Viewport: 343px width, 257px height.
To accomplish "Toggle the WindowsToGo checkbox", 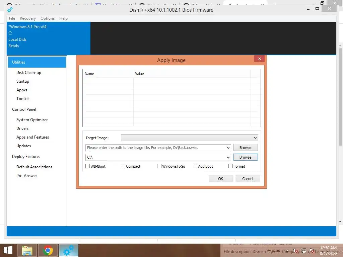I will pyautogui.click(x=159, y=166).
